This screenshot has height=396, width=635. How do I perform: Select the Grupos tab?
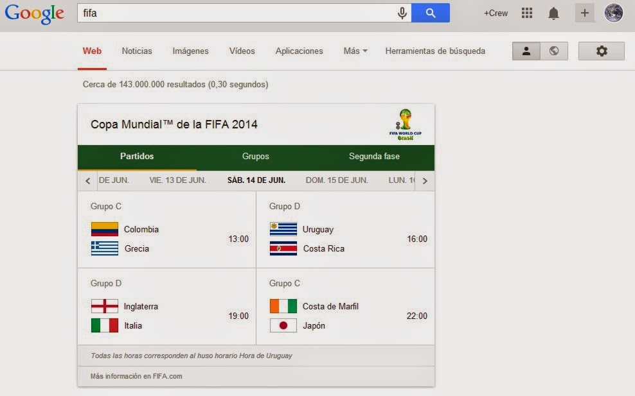256,157
